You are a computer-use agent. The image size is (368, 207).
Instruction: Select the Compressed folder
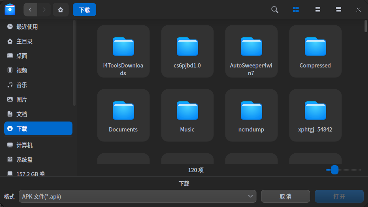tap(315, 51)
